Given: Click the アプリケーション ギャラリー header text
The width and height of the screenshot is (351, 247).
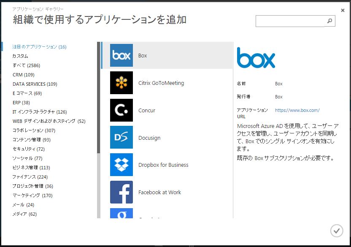Looking at the screenshot, I should pyautogui.click(x=38, y=9).
